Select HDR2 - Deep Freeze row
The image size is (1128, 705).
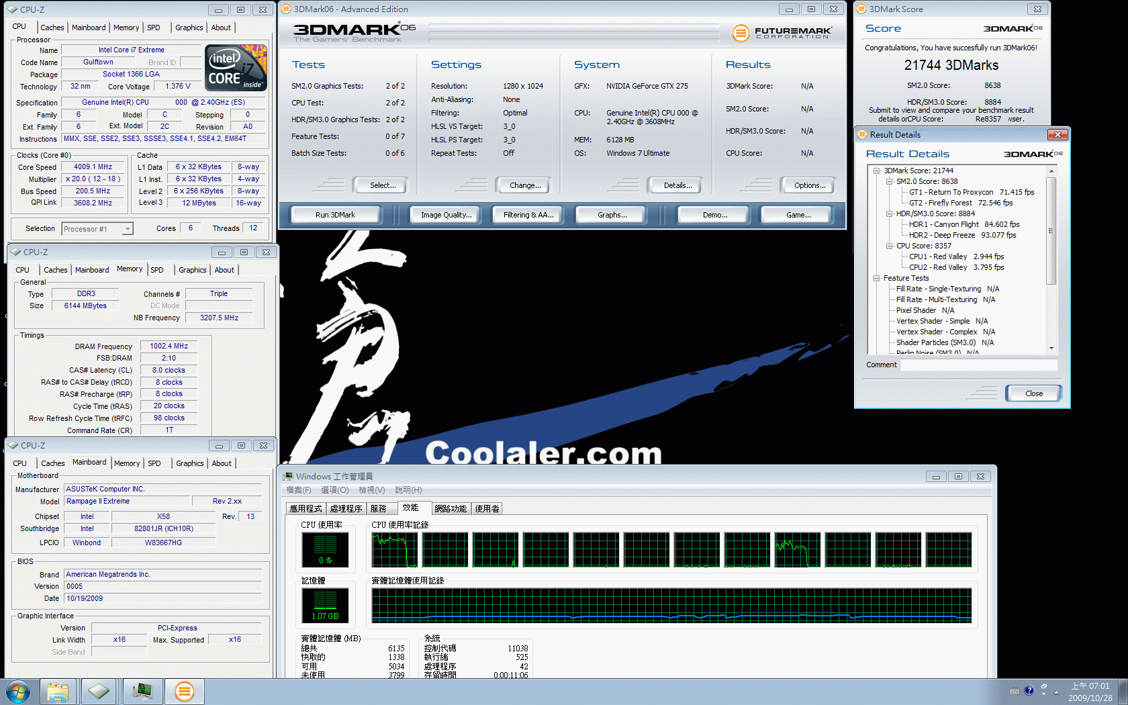click(x=962, y=235)
